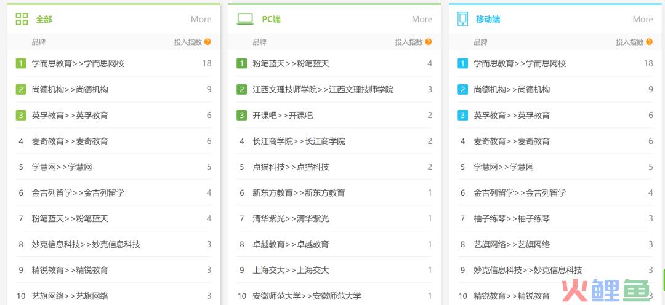Image resolution: width=665 pixels, height=305 pixels.
Task: Click 尚德机构>>尚德机构 in 移动端 panel
Action: 512,89
